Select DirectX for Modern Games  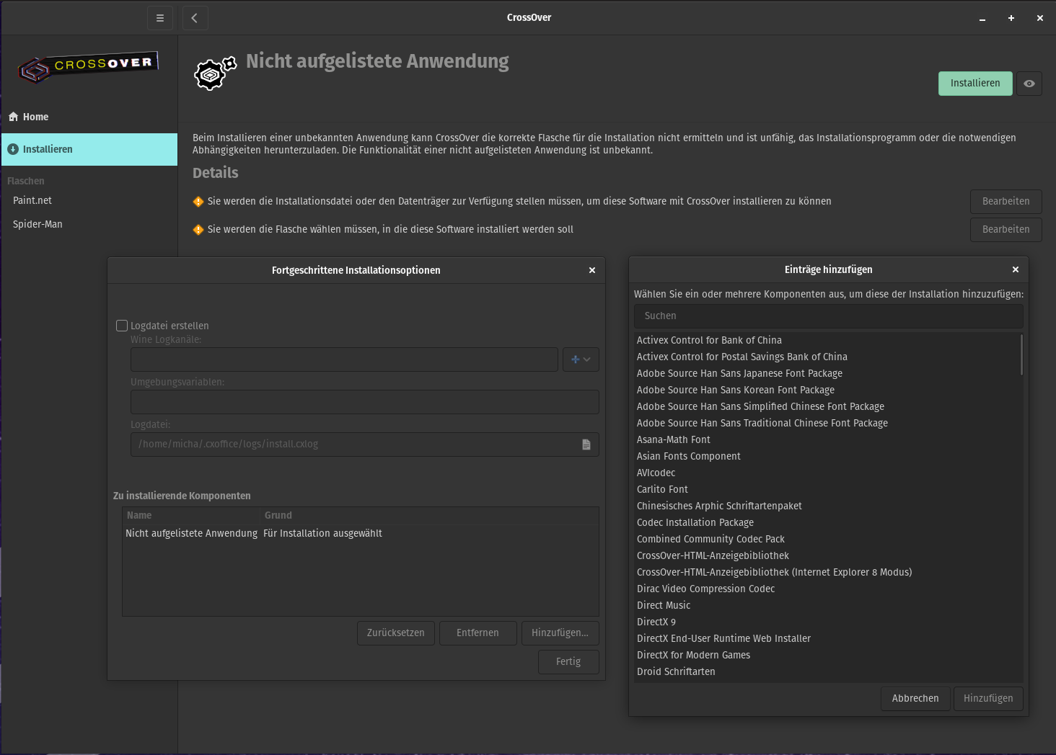tap(827, 656)
